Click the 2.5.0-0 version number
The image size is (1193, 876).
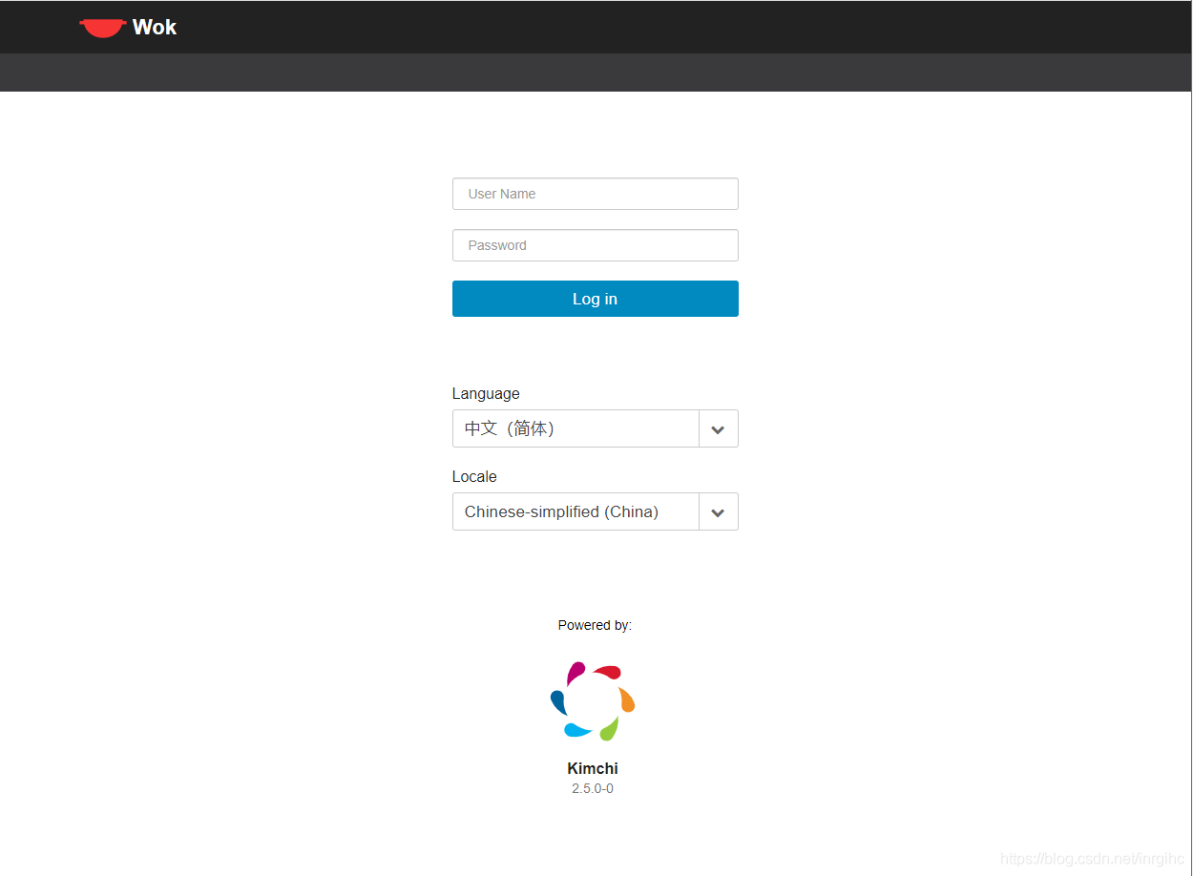click(593, 788)
